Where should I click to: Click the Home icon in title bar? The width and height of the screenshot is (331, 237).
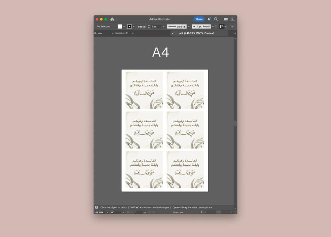pos(112,19)
